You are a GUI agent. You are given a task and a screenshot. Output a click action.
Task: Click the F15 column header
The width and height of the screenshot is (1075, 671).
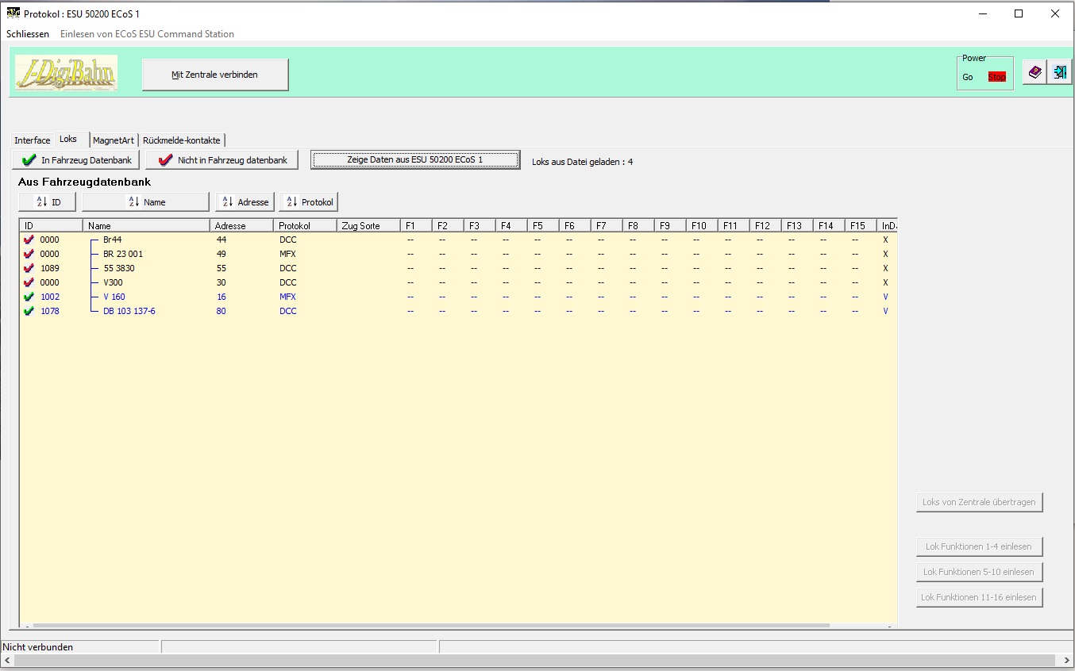pos(861,226)
